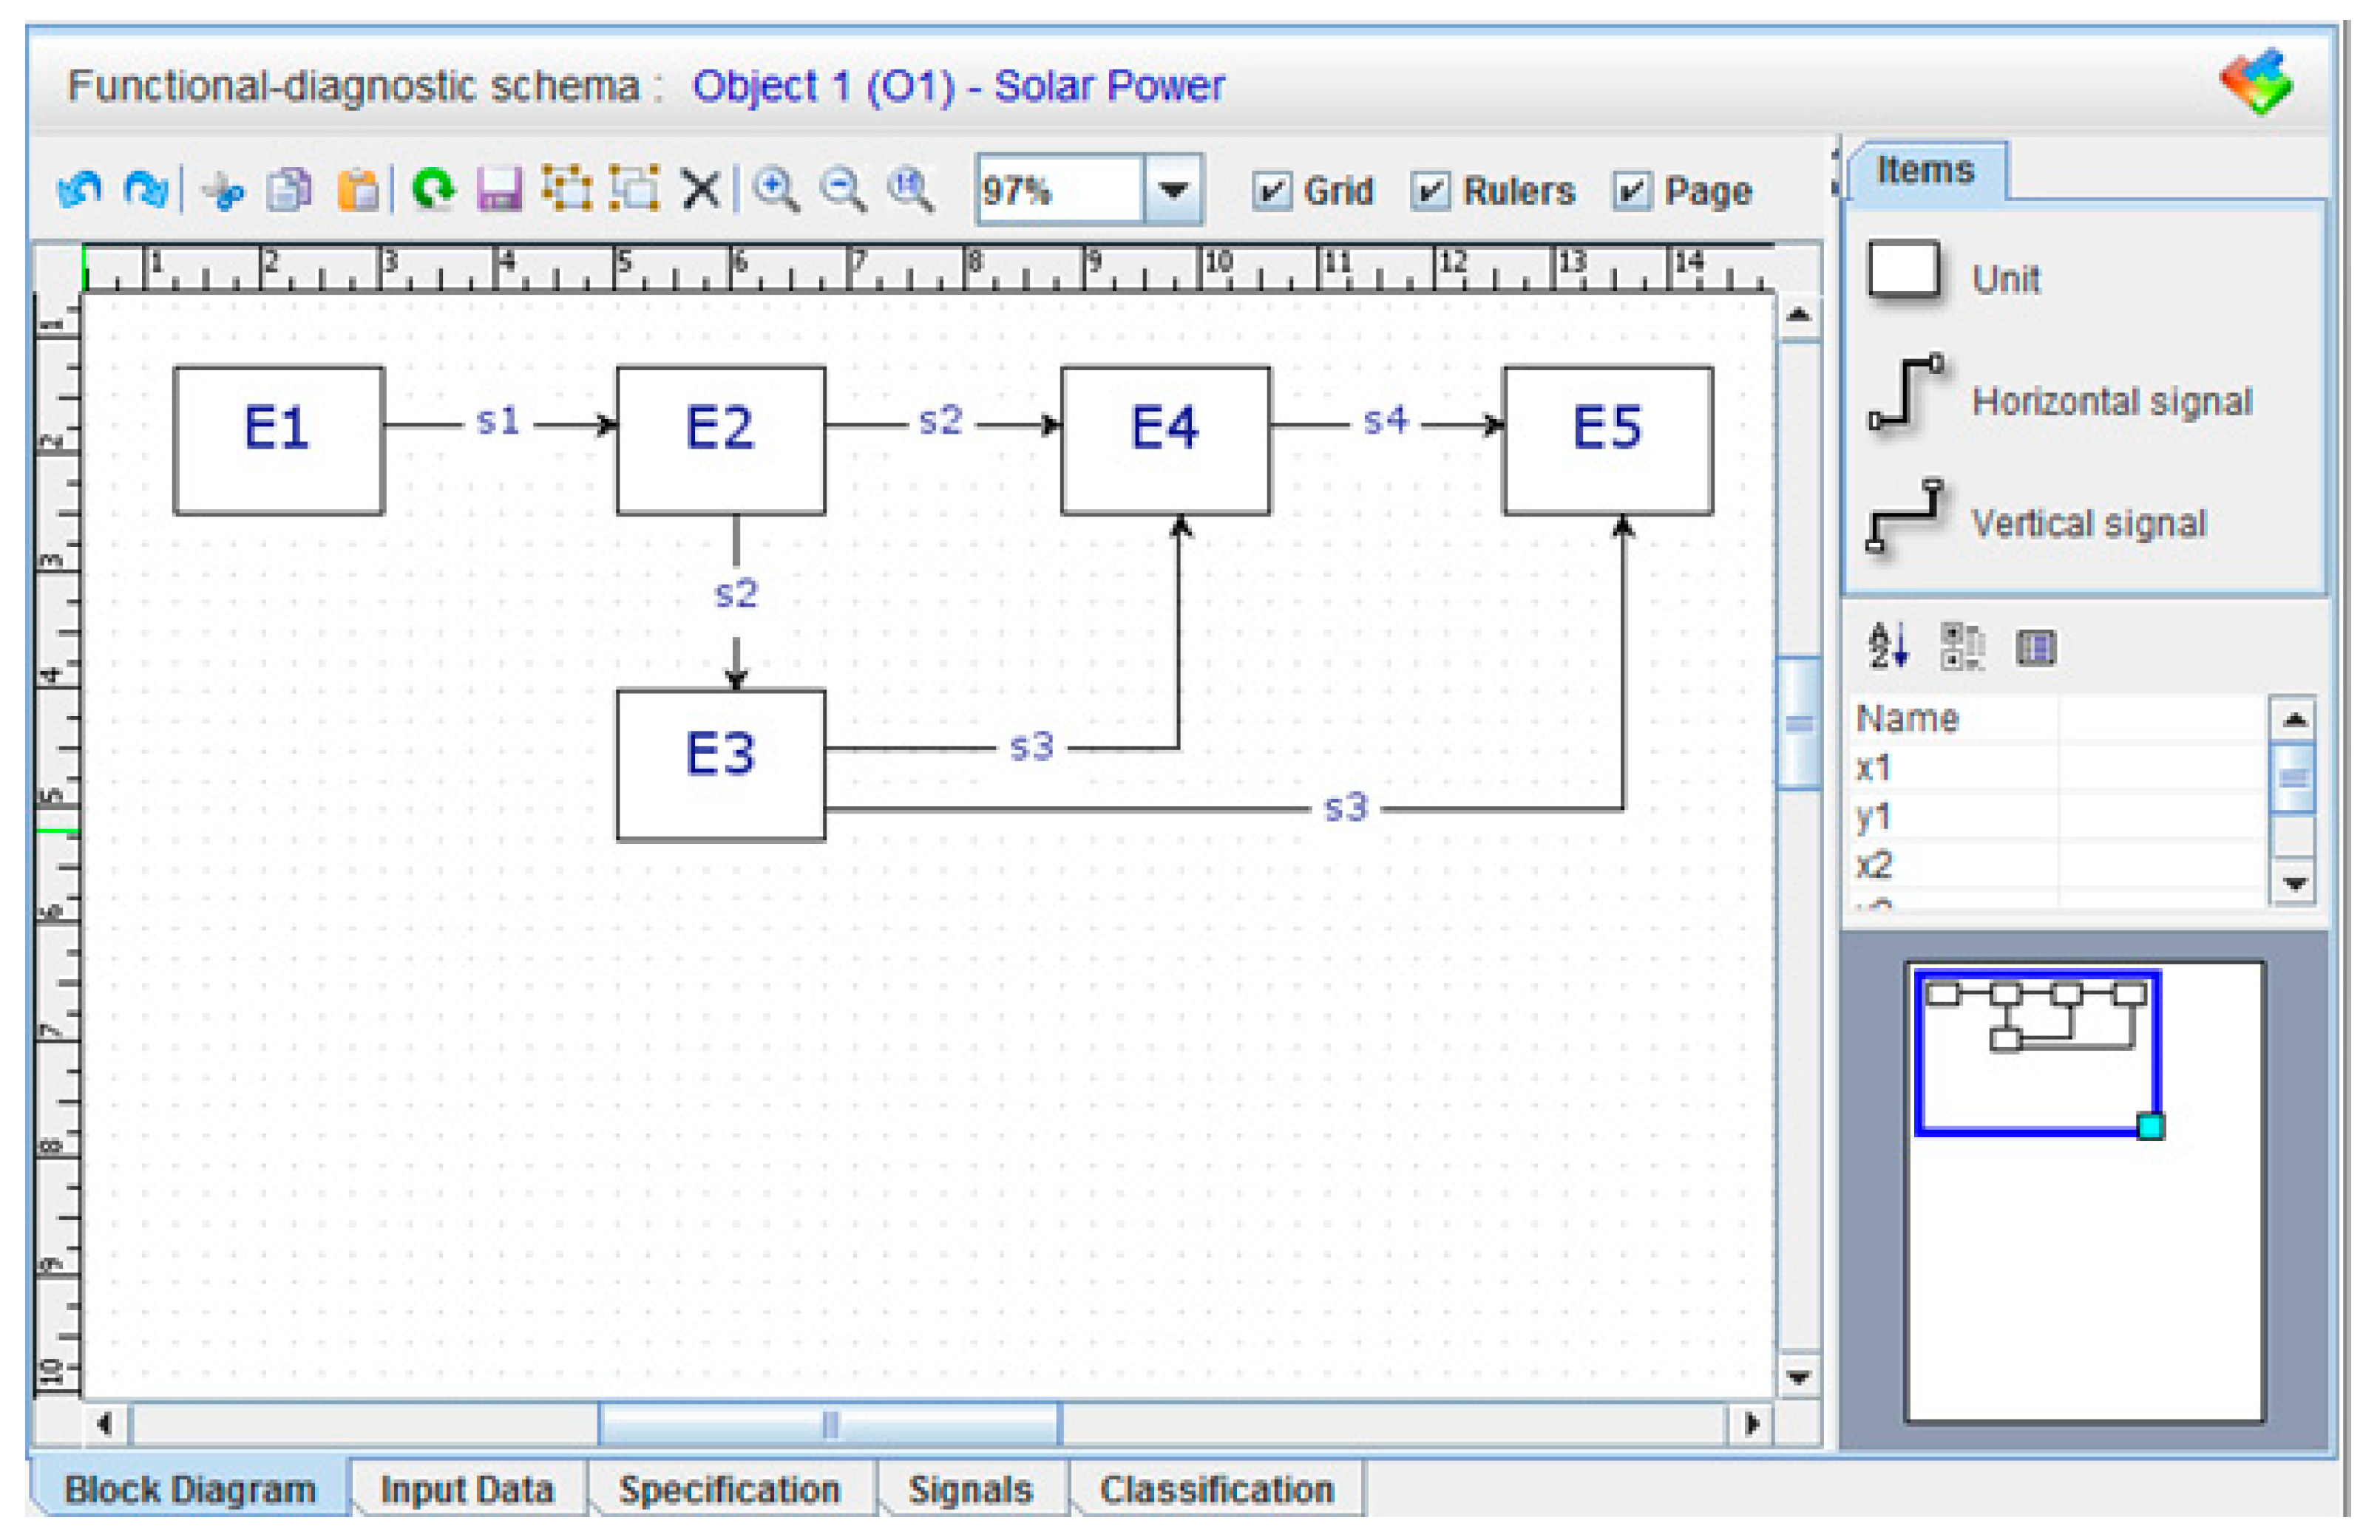The width and height of the screenshot is (2380, 1540).
Task: Click the Undo arrow in the toolbar
Action: (79, 189)
